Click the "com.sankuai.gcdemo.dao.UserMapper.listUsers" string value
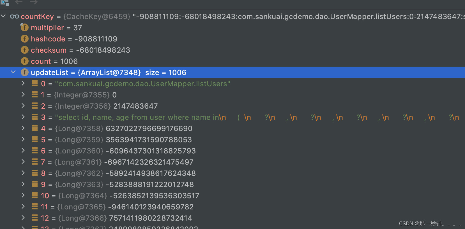The image size is (465, 229). tap(142, 84)
